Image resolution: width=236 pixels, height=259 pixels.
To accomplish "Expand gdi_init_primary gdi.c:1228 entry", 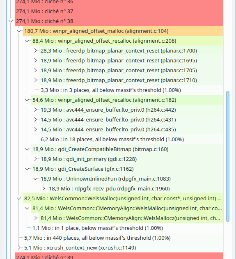I will (x=35, y=159).
